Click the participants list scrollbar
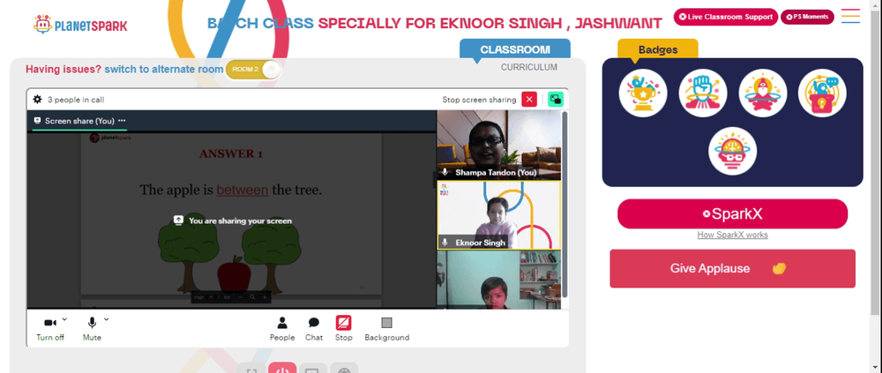Screen dimensions: 882x373 pyautogui.click(x=564, y=204)
